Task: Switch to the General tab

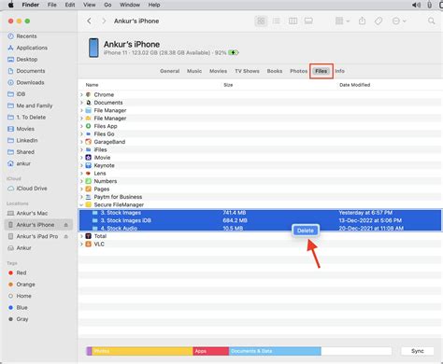Action: tap(170, 71)
